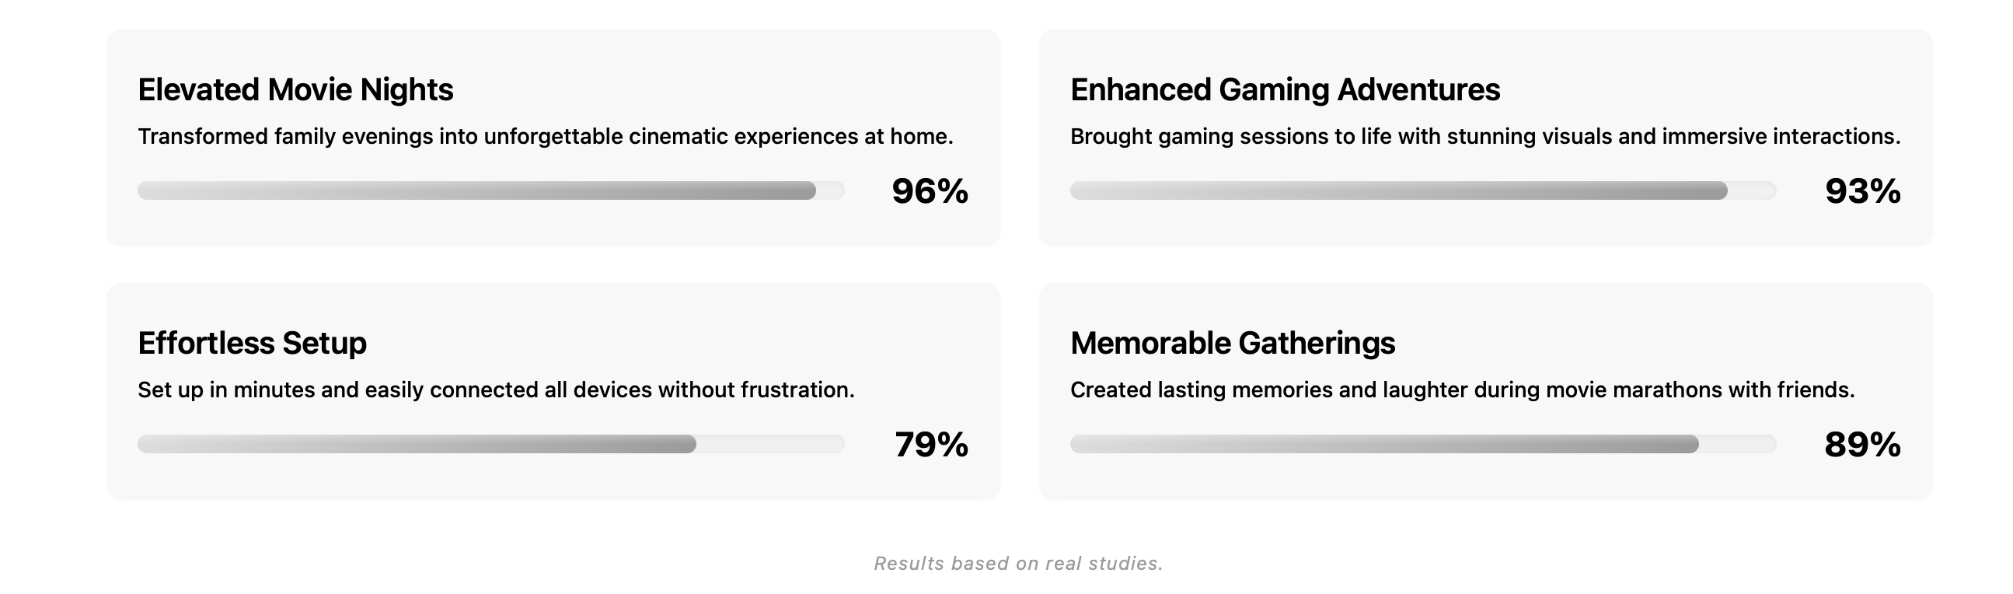Click the text about connecting devices without frustration
Image resolution: width=2013 pixels, height=594 pixels.
[496, 390]
